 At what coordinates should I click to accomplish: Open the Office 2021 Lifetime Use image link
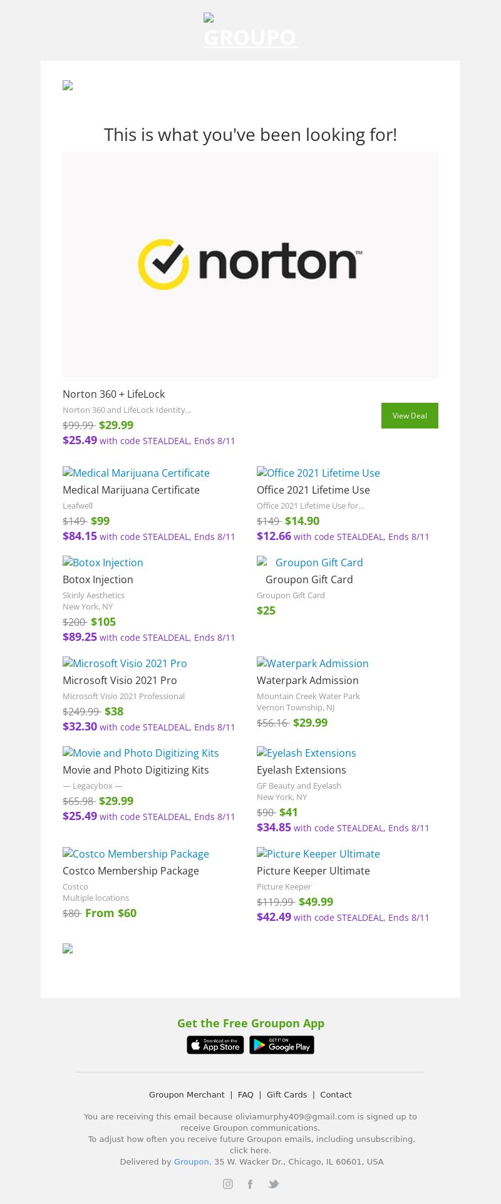coord(318,473)
